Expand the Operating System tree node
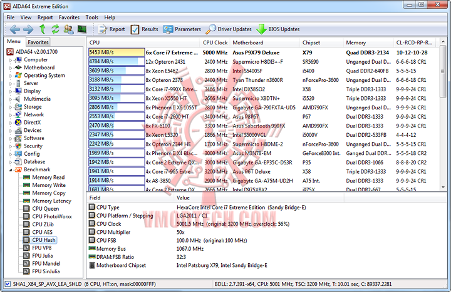This screenshot has width=451, height=292. 11,76
